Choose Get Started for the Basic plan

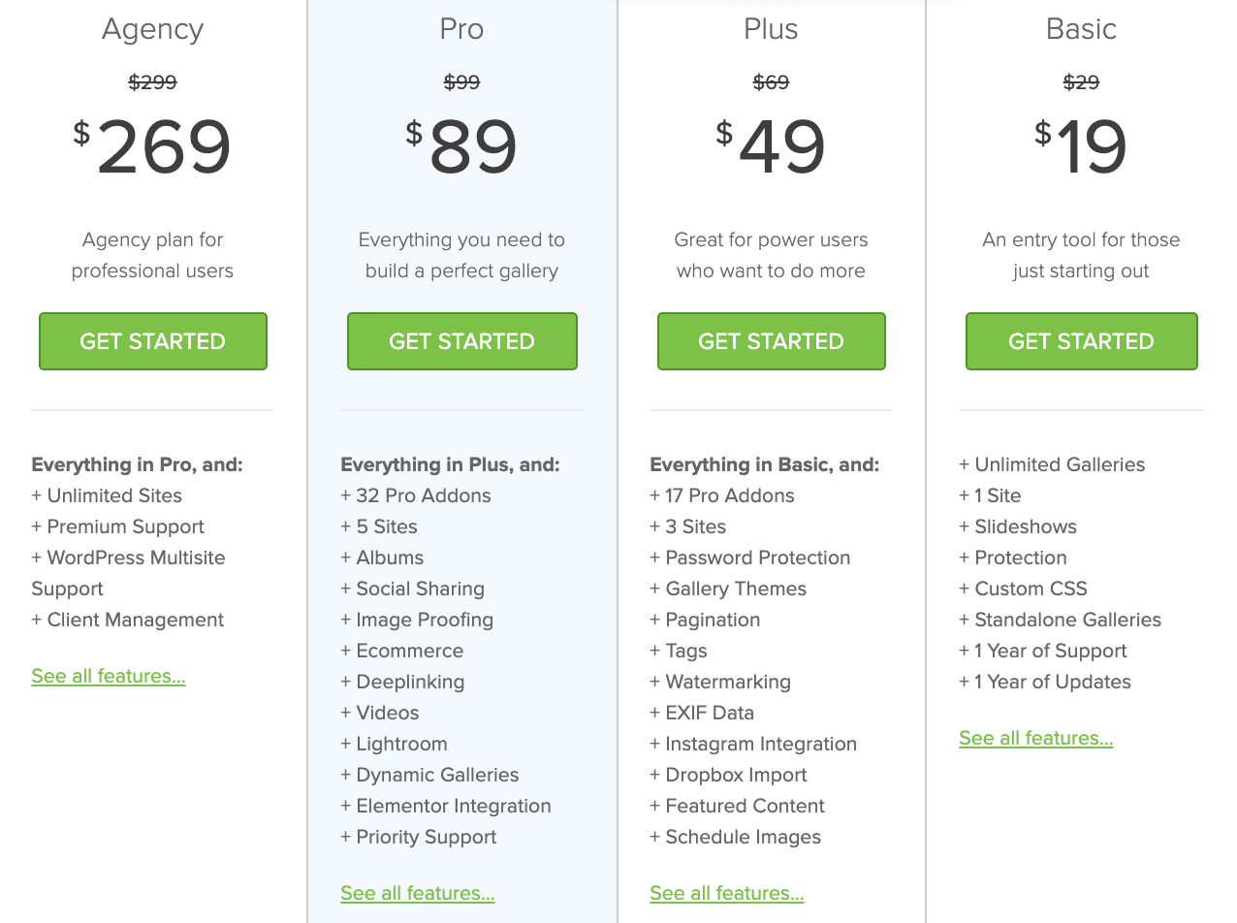[1081, 341]
